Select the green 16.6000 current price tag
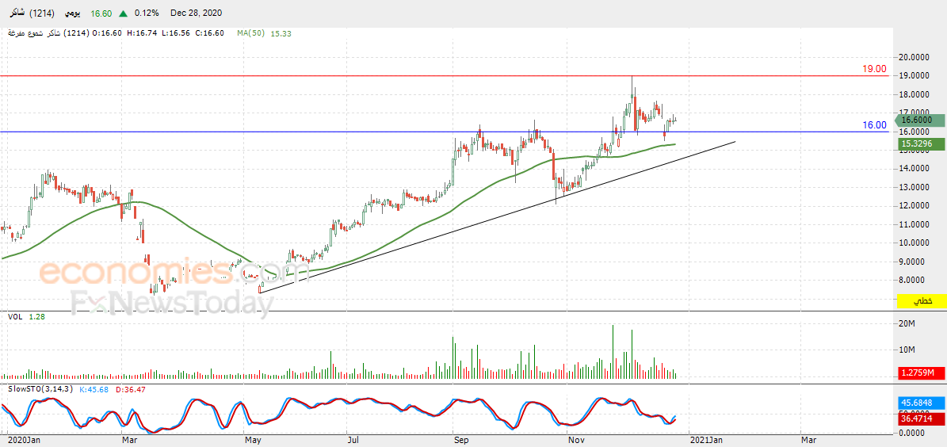Screen dimensions: 947x447 pos(919,120)
